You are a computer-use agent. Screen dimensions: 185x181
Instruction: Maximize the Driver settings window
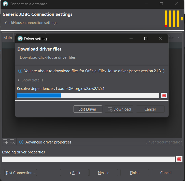pos(146,39)
